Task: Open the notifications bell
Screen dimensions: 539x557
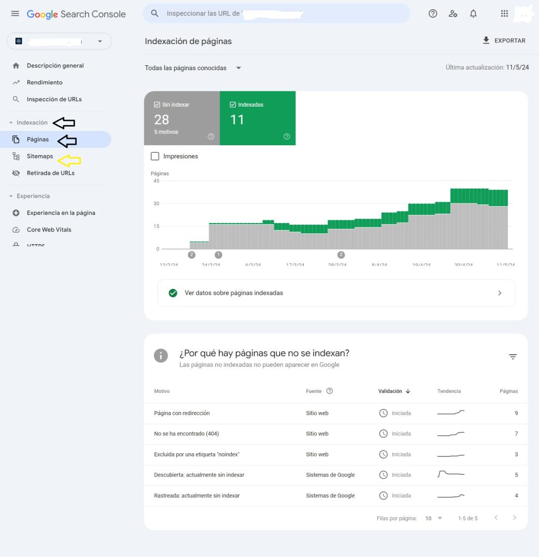Action: tap(473, 14)
